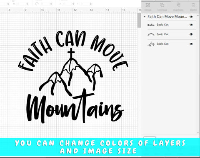
Task: Adjust the height H stepper arrows
Action: click(x=27, y=4)
